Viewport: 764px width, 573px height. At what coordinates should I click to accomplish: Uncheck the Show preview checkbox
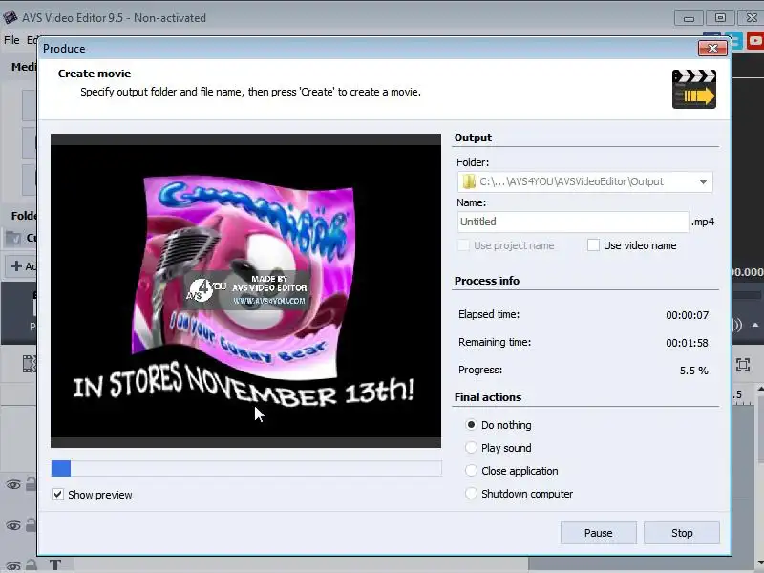(x=57, y=495)
